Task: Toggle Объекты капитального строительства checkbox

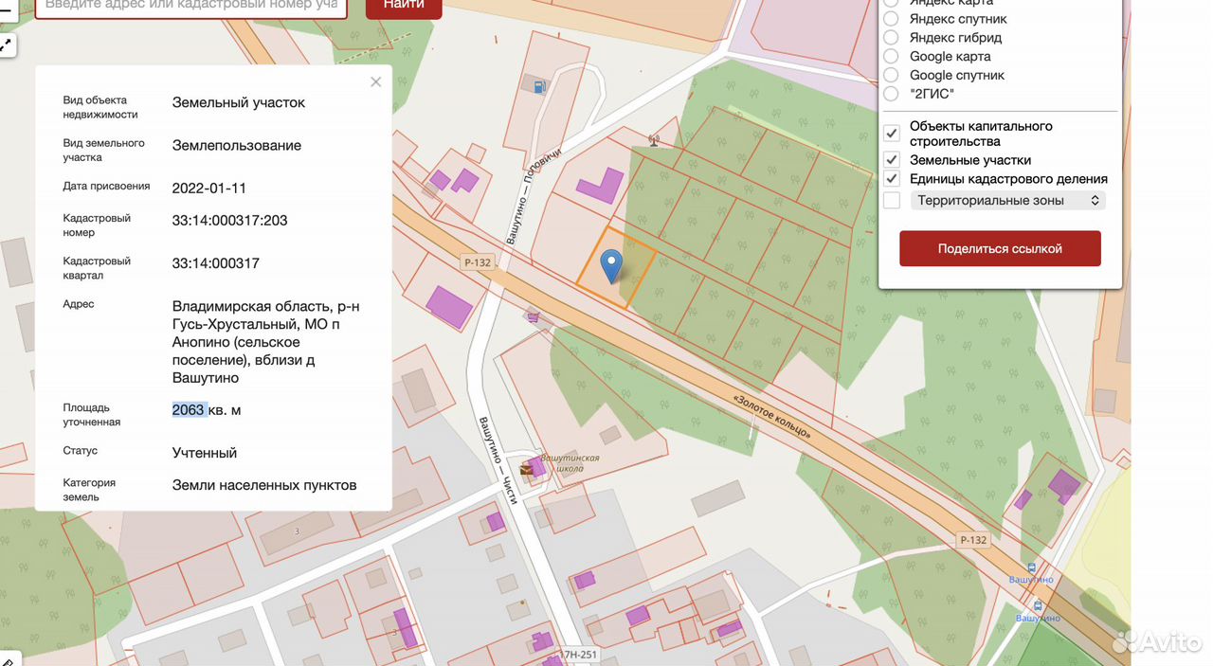Action: tap(891, 134)
